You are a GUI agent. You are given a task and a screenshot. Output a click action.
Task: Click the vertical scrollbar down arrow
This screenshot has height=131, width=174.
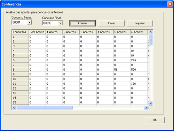point(151,103)
